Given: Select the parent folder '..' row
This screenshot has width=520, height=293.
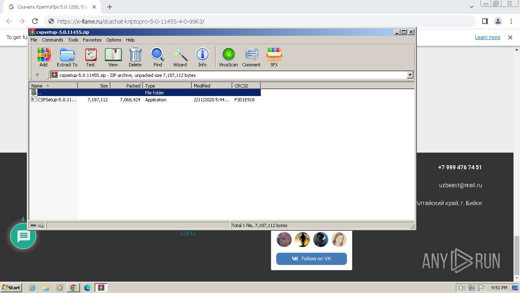Looking at the screenshot, I should click(145, 92).
